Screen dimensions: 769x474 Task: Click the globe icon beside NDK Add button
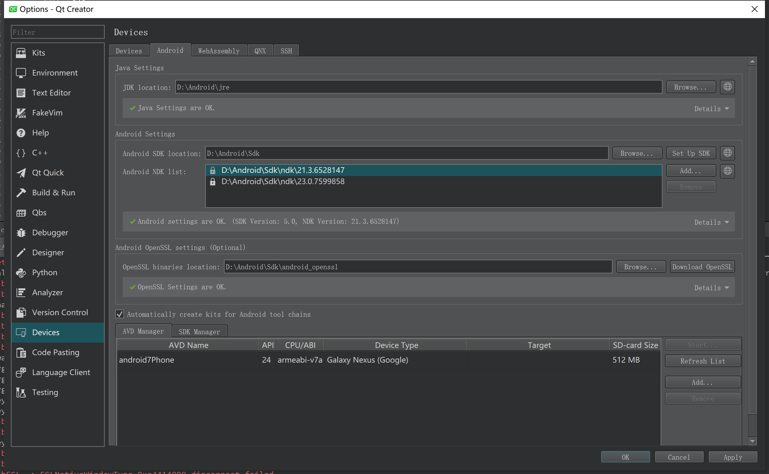[727, 171]
